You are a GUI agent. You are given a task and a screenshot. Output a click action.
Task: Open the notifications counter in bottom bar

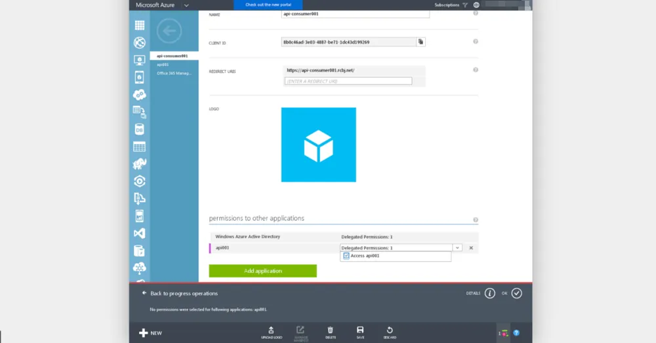pos(503,333)
